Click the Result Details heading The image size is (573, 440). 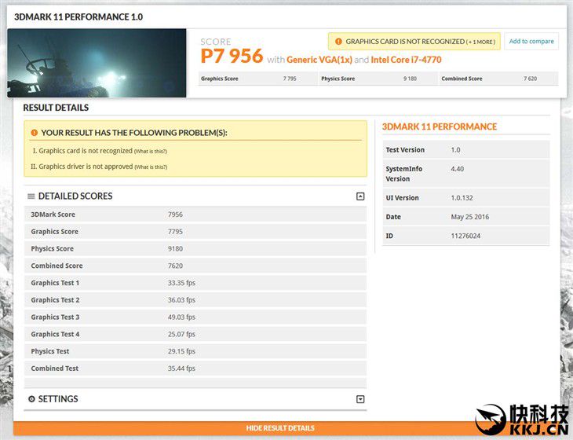56,108
